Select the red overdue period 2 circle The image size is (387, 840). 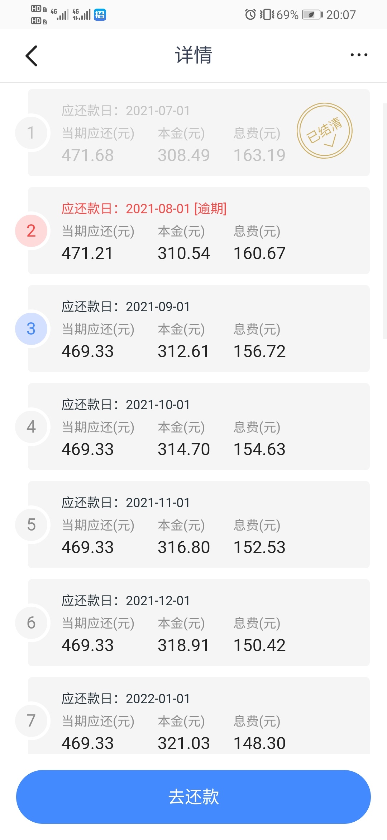(x=31, y=230)
